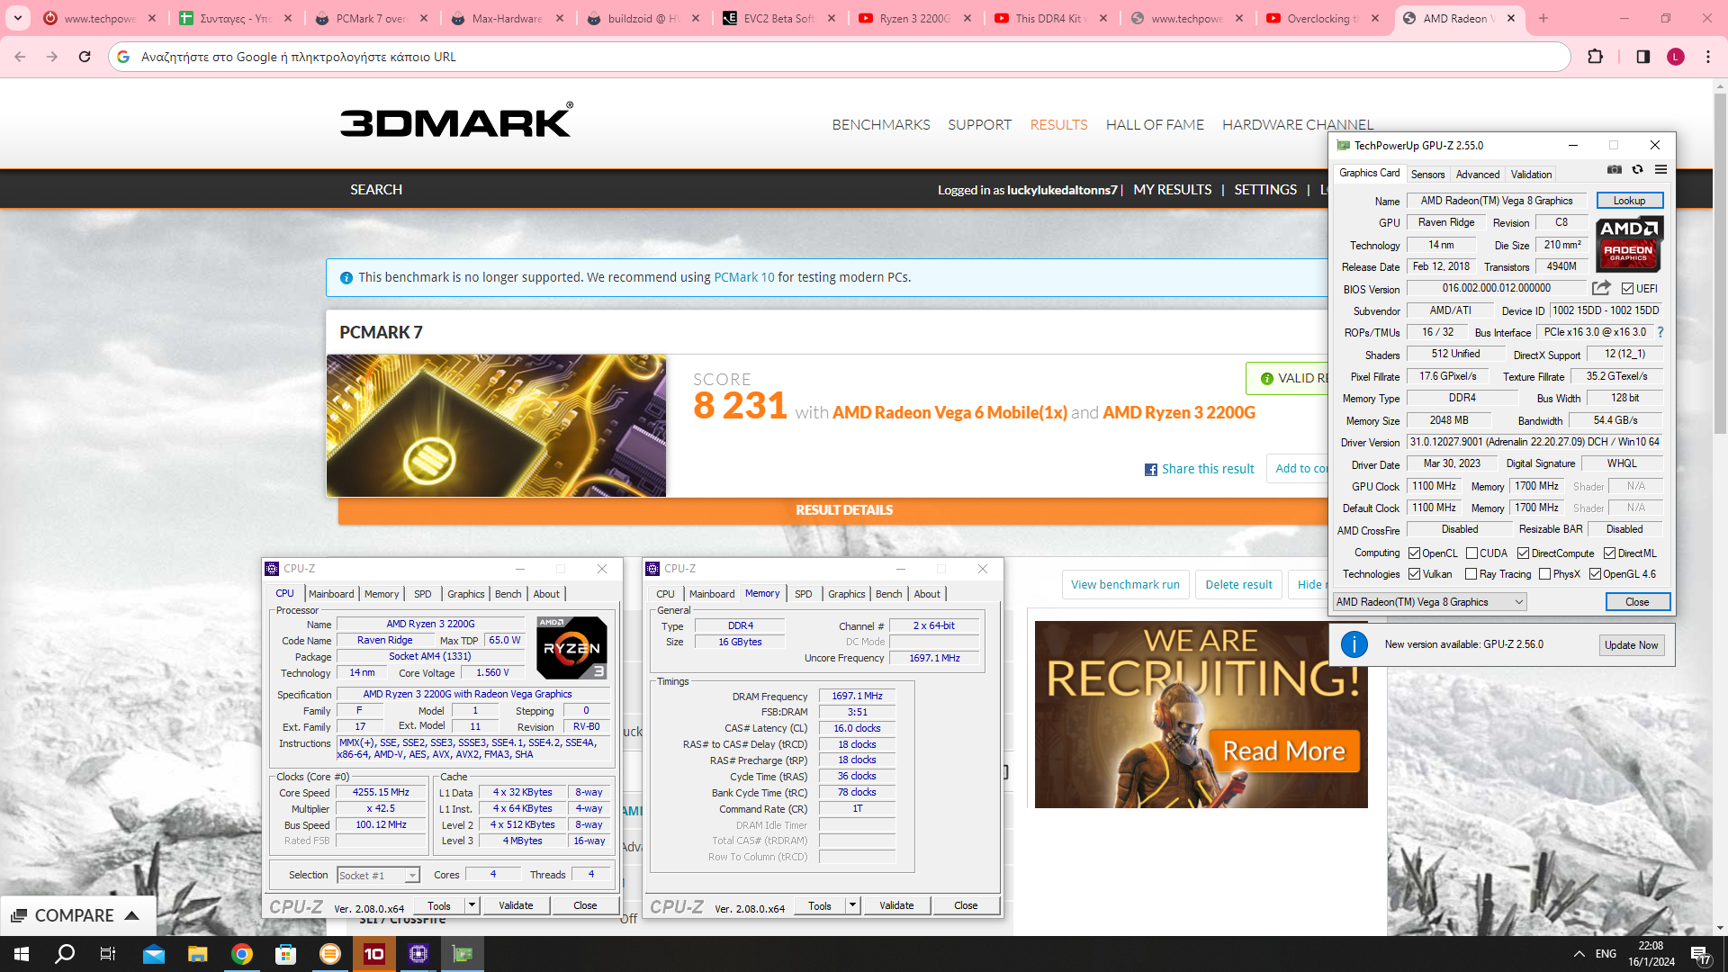The image size is (1728, 972).
Task: Open GPU selection dropdown in GPU-Z
Action: pyautogui.click(x=1429, y=602)
